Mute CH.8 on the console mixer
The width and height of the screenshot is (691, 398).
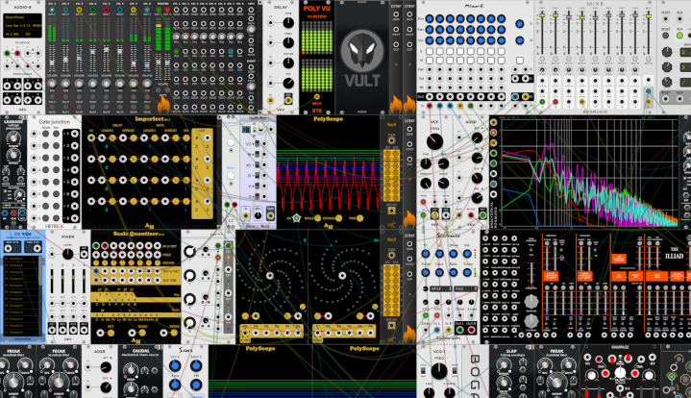pos(147,108)
